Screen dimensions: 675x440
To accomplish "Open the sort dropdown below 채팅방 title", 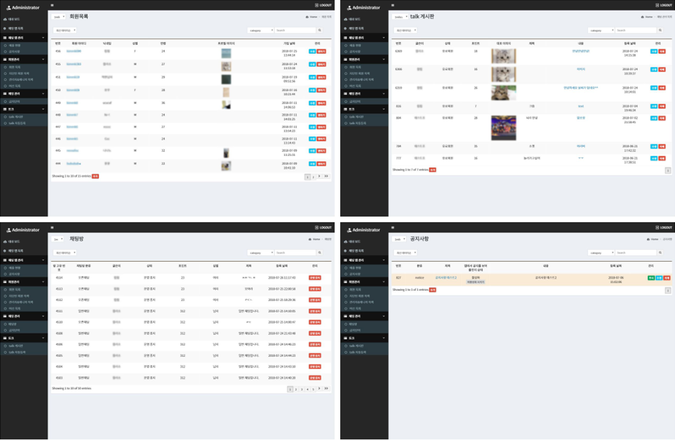I will click(65, 253).
